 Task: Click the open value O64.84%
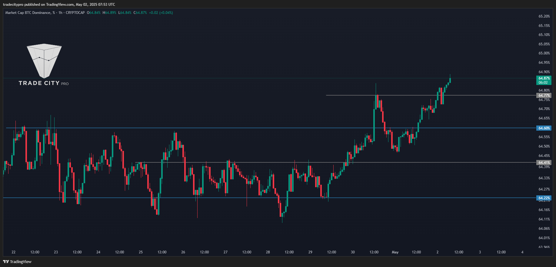click(94, 13)
